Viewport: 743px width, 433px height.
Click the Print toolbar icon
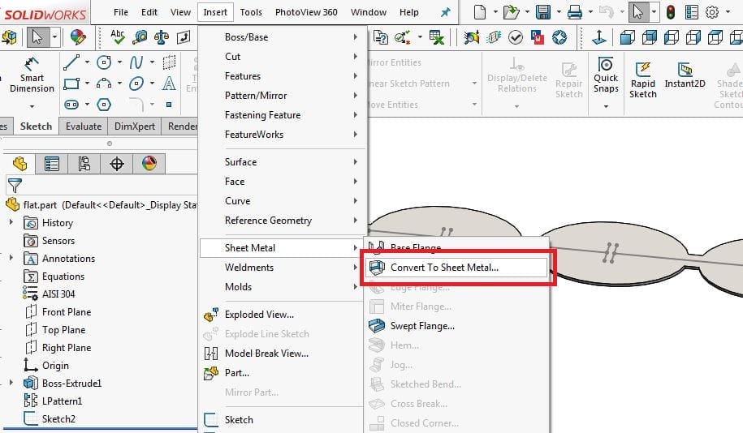point(575,12)
